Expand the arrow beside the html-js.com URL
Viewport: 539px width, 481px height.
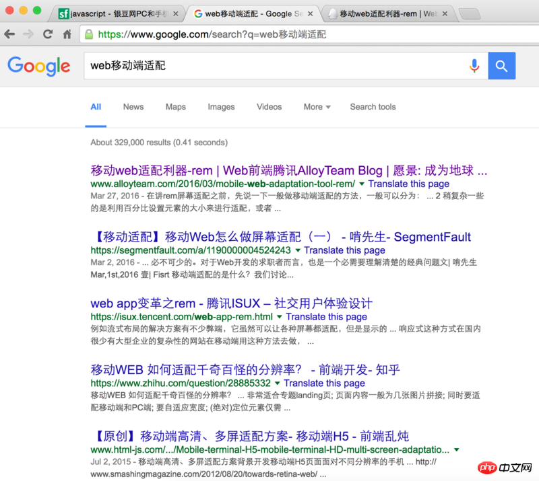click(457, 450)
